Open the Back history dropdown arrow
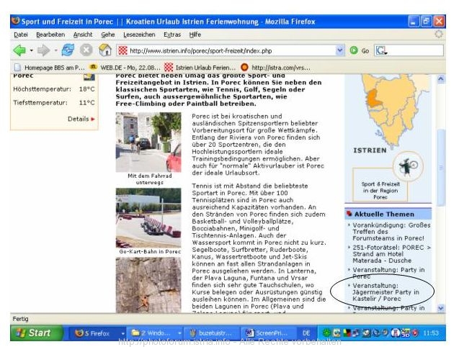 (31, 50)
